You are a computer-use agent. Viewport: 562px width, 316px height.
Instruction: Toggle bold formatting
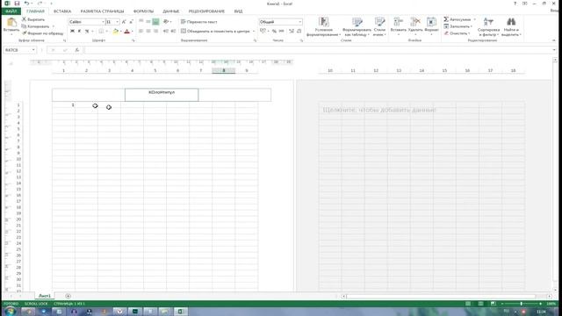(72, 32)
